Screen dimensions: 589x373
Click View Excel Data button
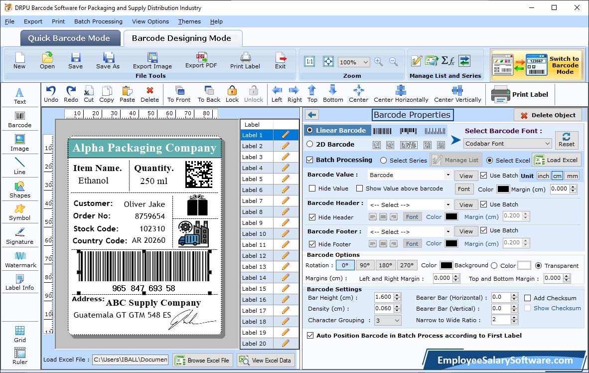[x=266, y=360]
